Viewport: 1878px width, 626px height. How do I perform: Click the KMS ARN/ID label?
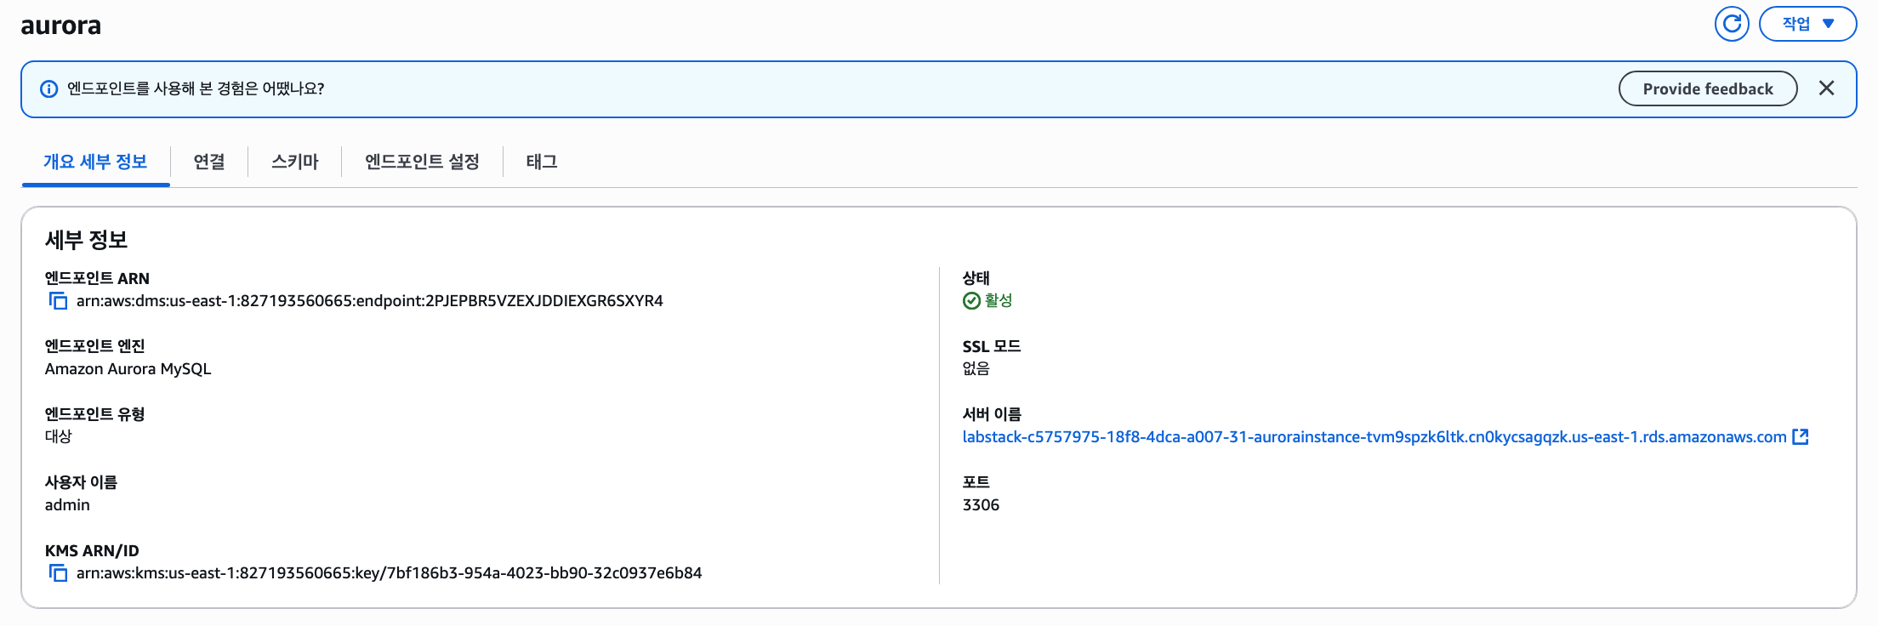[92, 550]
